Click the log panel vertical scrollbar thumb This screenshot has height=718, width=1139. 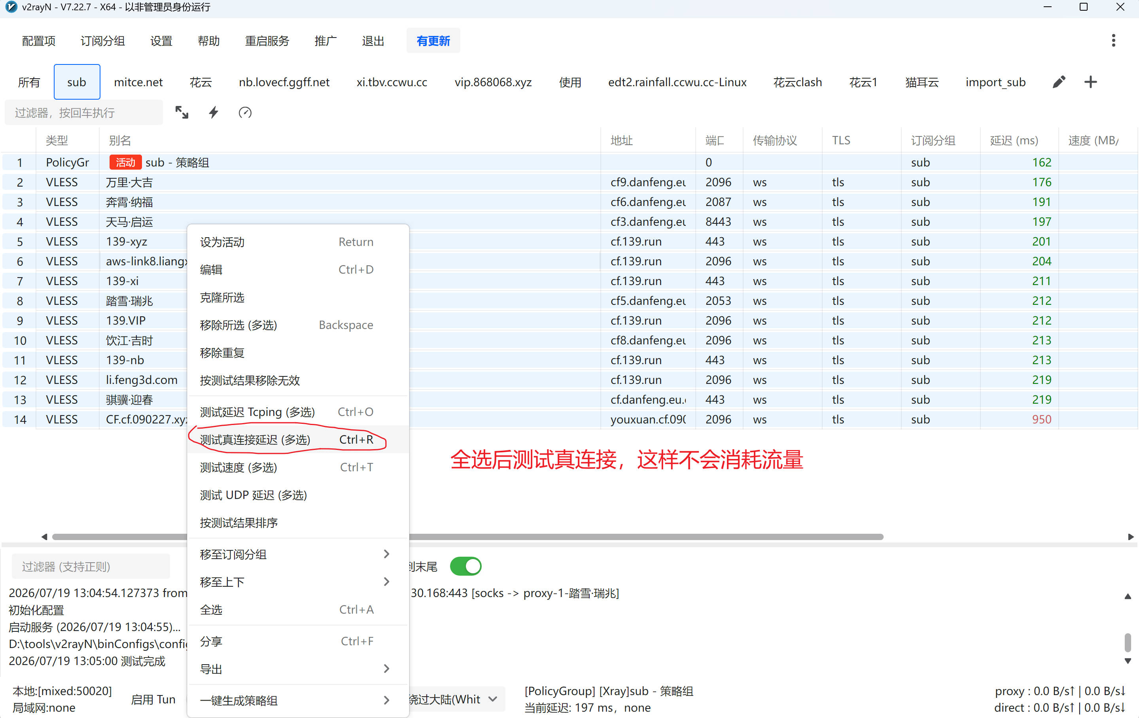pos(1128,643)
